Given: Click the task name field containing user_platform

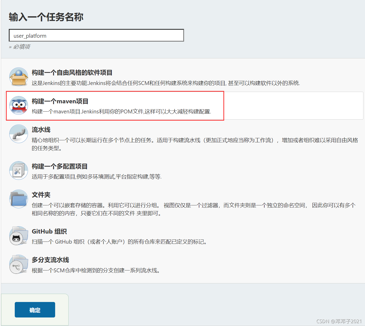Looking at the screenshot, I should [x=96, y=35].
